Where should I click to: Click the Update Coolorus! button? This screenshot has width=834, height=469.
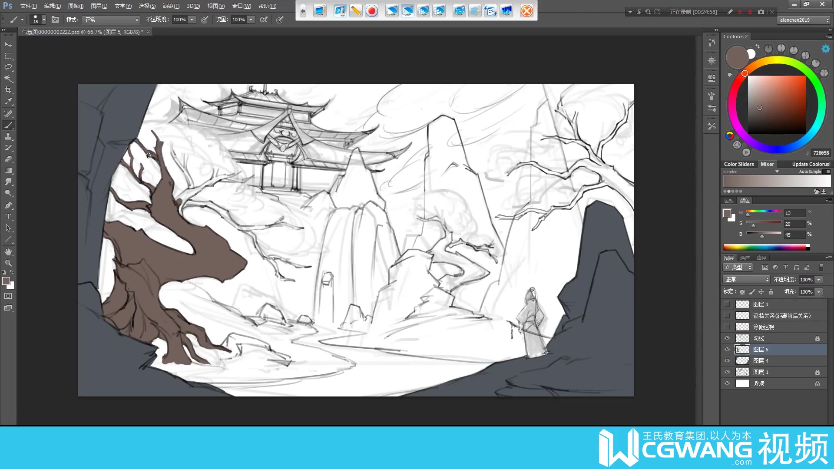point(811,164)
